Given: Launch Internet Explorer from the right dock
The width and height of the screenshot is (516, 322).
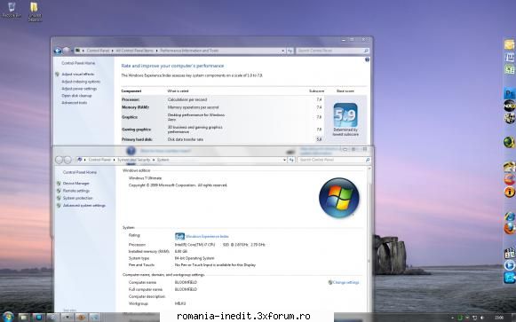Looking at the screenshot, I should (x=510, y=216).
